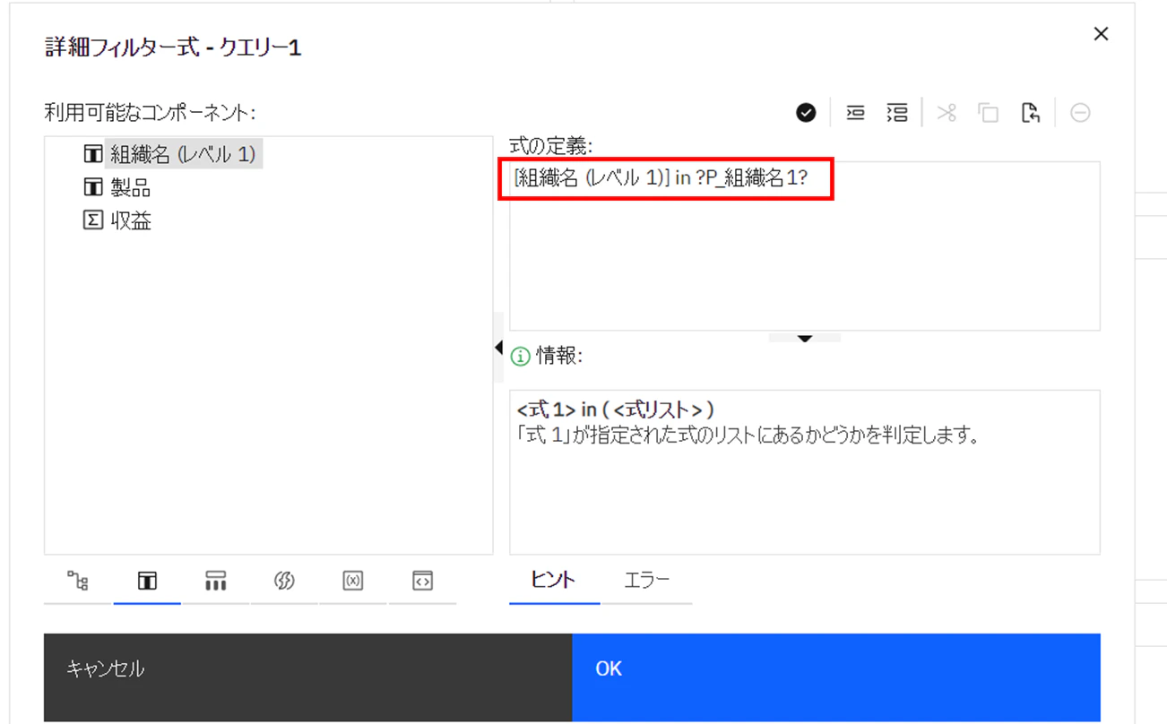This screenshot has width=1167, height=724.
Task: Click the sigma icon beside 収益
Action: (93, 220)
